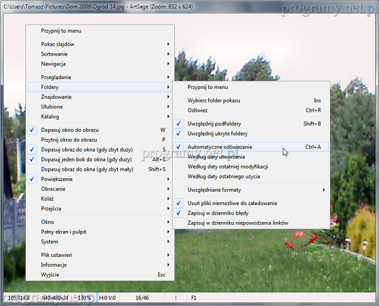Image resolution: width=379 pixels, height=306 pixels.
Task: Select Wybierz folder pokazu
Action: click(214, 100)
